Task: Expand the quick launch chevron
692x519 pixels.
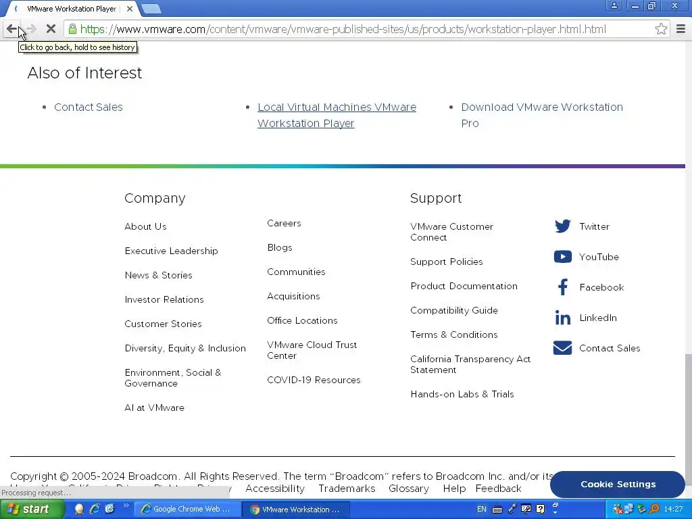Action: point(126,505)
